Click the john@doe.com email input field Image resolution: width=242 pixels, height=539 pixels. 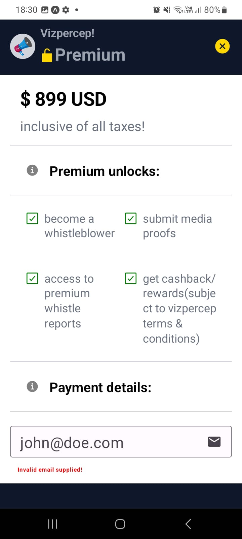108,442
